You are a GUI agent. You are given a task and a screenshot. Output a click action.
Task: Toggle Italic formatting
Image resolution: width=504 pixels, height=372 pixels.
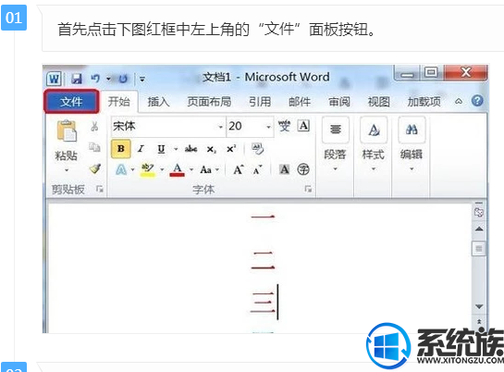tap(141, 149)
